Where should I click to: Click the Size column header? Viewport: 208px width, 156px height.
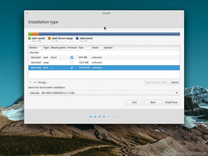pyautogui.click(x=84, y=47)
